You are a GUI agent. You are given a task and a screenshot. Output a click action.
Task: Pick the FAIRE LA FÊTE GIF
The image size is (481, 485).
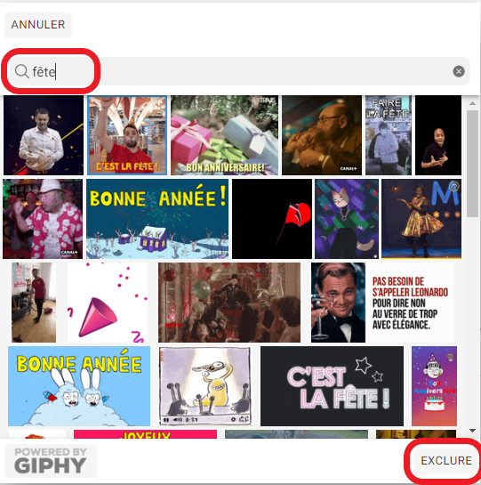(x=389, y=135)
